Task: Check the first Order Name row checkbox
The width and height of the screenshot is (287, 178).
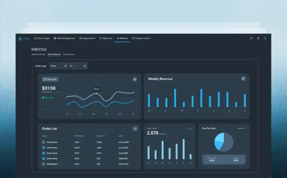Action: pyautogui.click(x=44, y=142)
